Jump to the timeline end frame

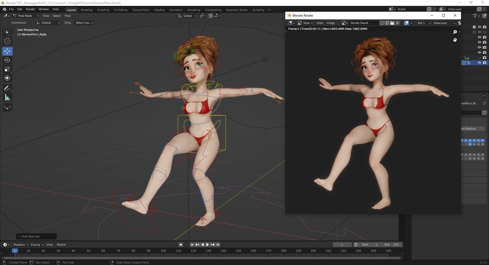tap(218, 245)
